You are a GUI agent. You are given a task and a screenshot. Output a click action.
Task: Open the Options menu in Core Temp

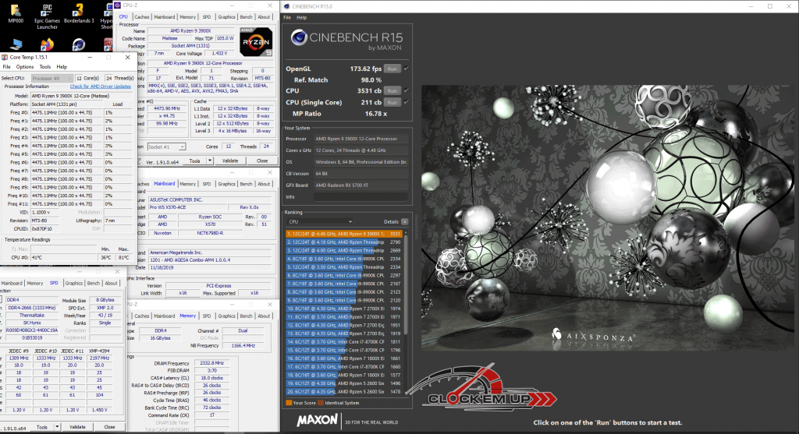click(x=25, y=67)
